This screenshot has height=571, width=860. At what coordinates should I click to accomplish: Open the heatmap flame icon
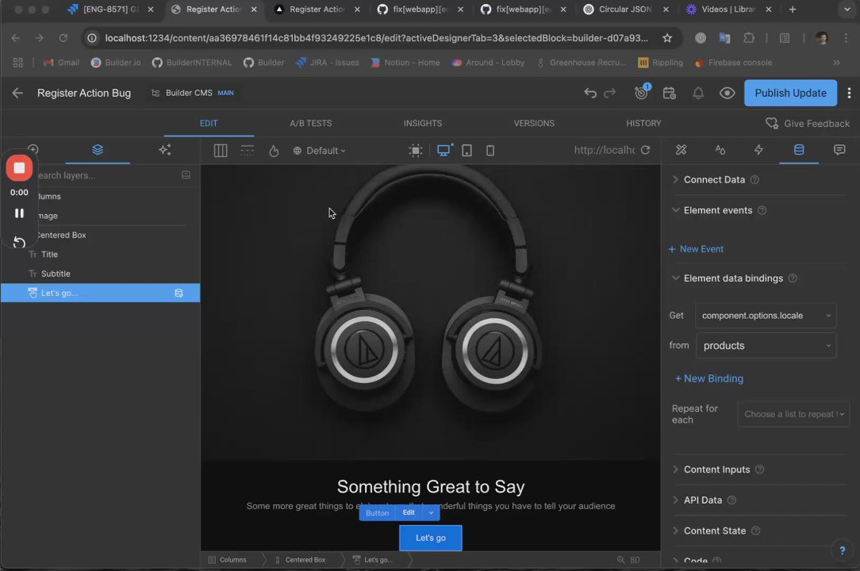(274, 151)
